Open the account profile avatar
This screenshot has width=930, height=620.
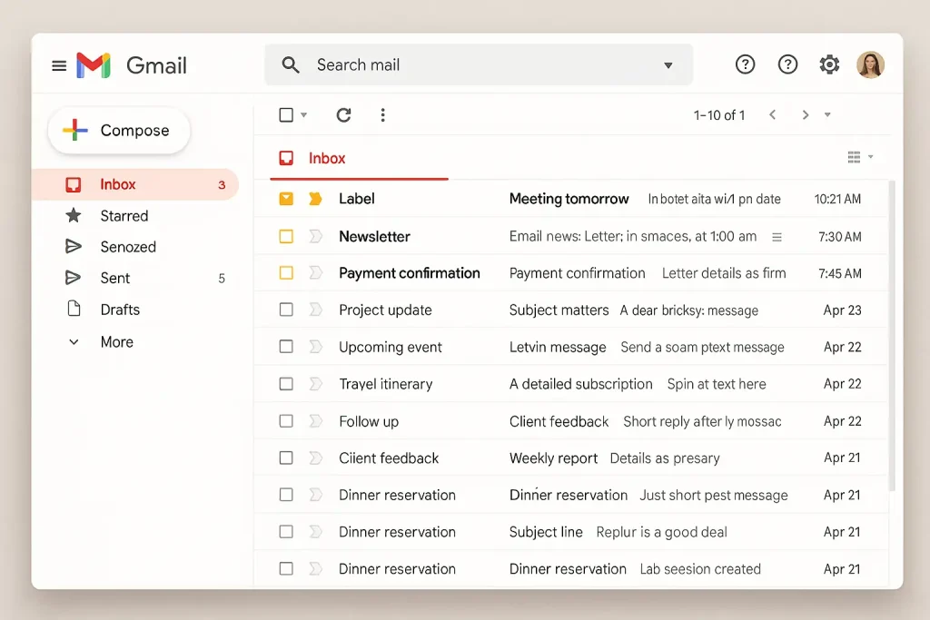pyautogui.click(x=870, y=64)
